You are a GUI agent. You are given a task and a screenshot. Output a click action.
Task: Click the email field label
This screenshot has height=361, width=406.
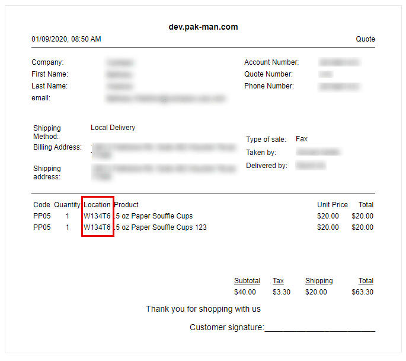pyautogui.click(x=41, y=98)
